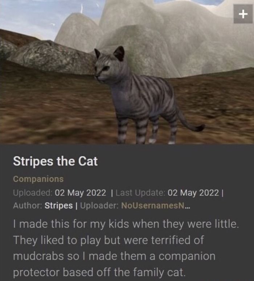Click the cat screenshot thumbnail

click(127, 72)
